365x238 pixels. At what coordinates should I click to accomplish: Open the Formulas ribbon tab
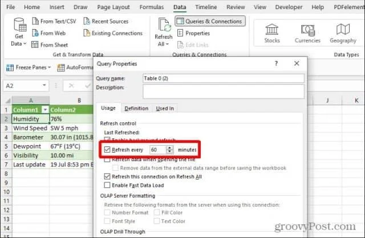[152, 7]
